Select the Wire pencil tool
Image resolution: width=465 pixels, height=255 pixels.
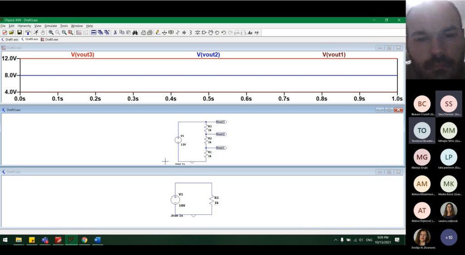[x=158, y=33]
